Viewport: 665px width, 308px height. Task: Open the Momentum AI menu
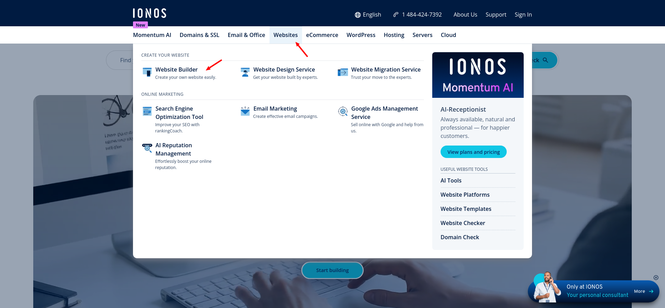152,35
